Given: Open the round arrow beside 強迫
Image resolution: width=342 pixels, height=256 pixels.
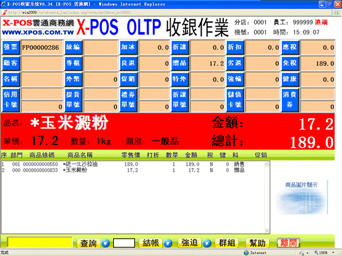Looking at the screenshot, I should point(207,243).
